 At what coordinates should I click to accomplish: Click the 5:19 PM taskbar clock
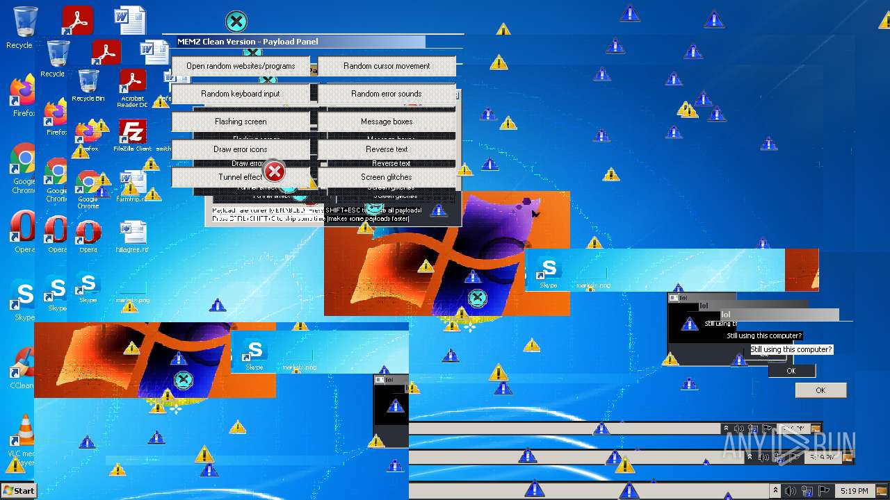click(854, 491)
